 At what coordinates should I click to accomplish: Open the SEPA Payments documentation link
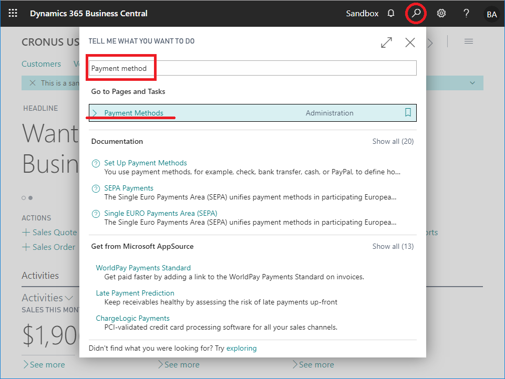pos(129,188)
